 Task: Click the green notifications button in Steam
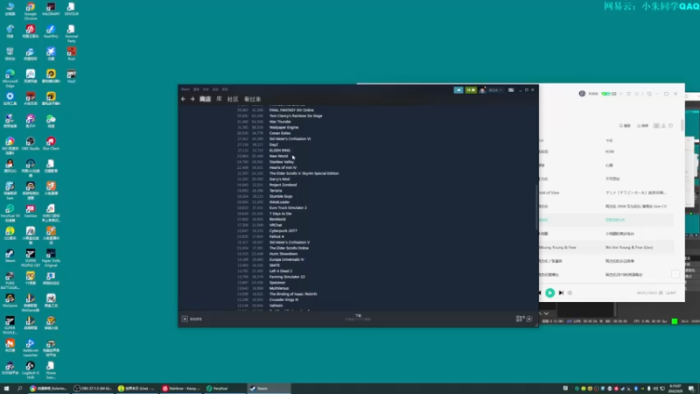pos(471,90)
